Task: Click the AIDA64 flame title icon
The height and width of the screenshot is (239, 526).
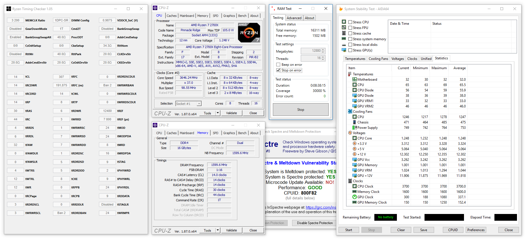Action: 341,9
